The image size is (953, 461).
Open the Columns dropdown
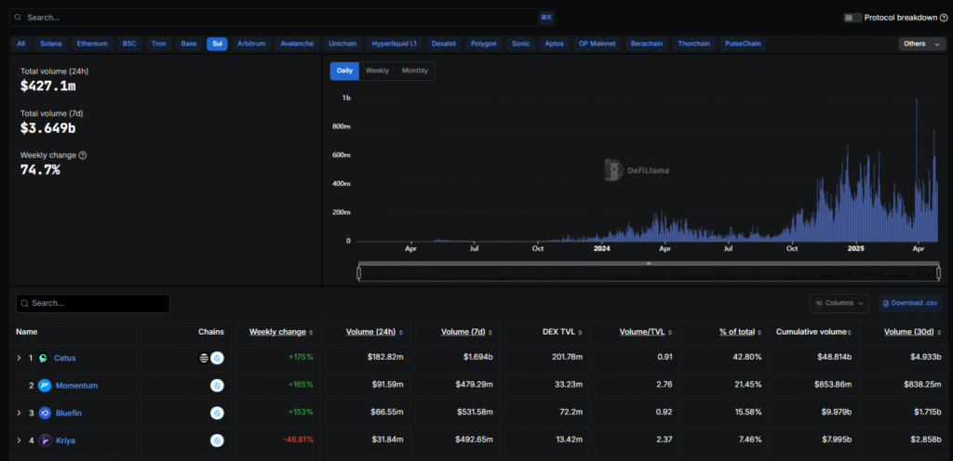839,303
